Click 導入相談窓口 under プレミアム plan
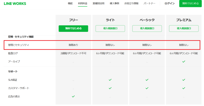The width and height of the screenshot is (204, 106). [184, 28]
